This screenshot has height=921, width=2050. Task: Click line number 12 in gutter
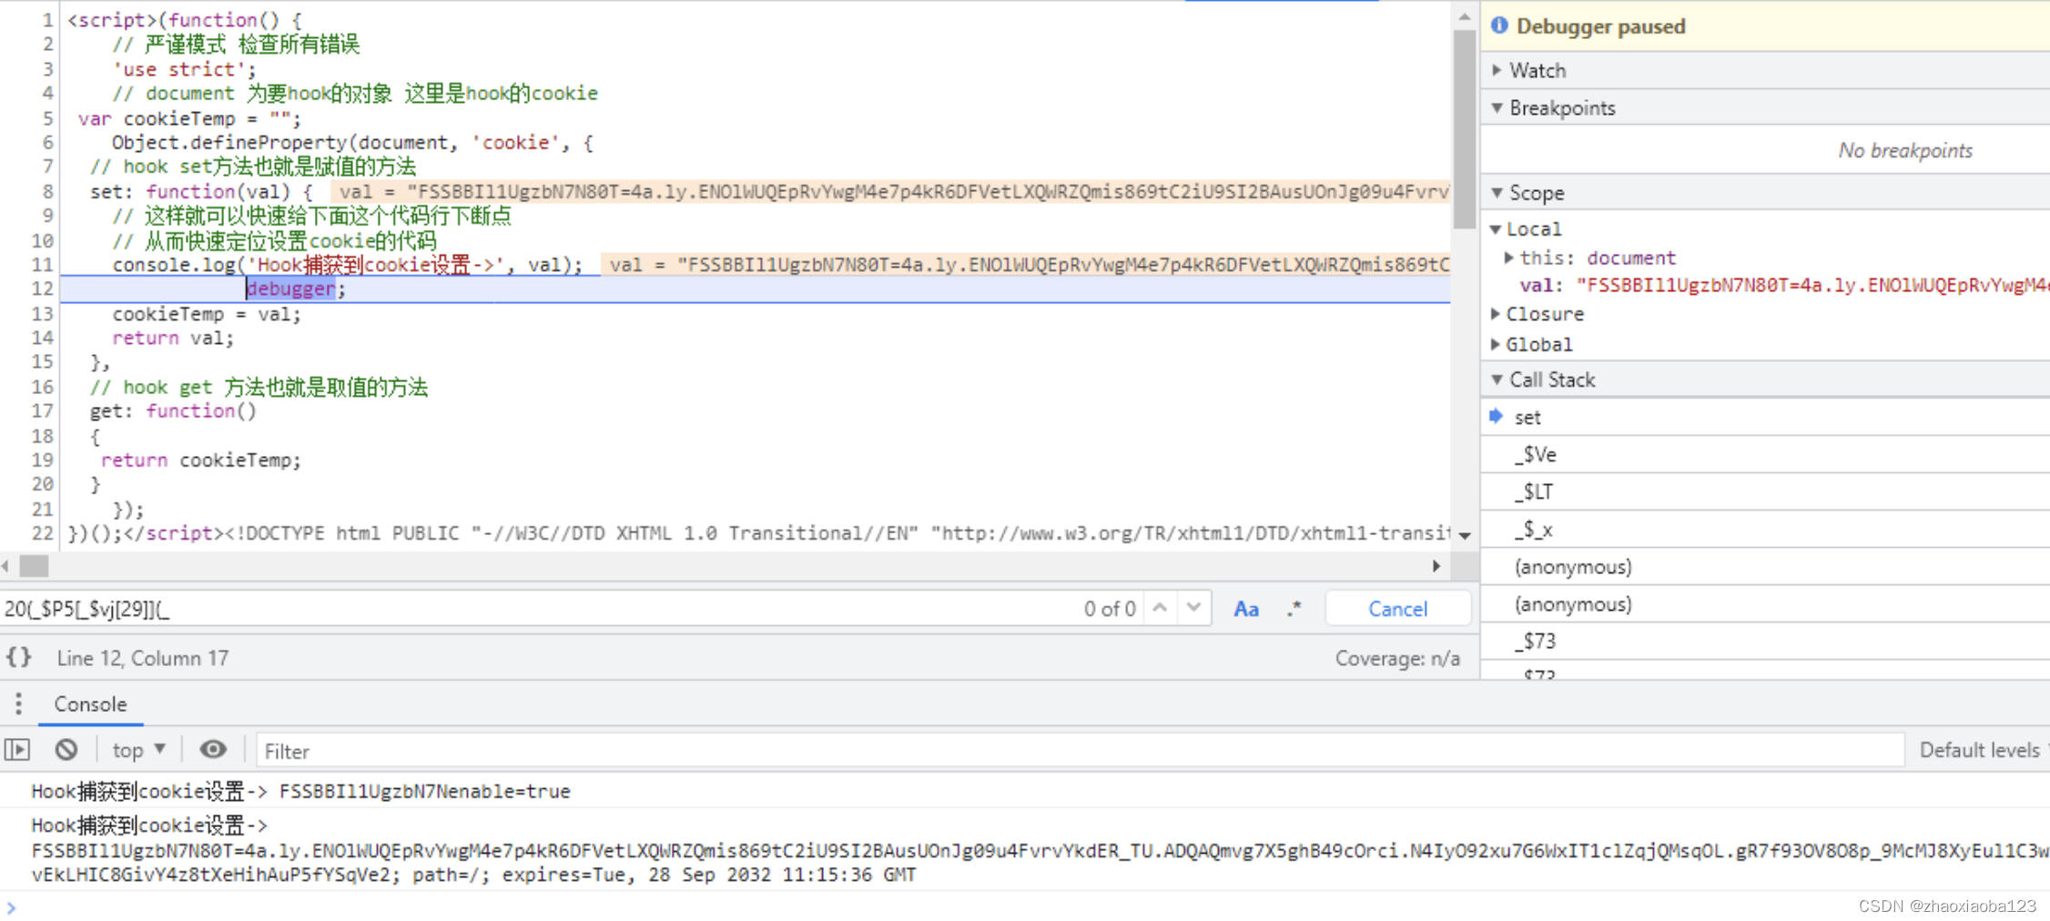(42, 288)
